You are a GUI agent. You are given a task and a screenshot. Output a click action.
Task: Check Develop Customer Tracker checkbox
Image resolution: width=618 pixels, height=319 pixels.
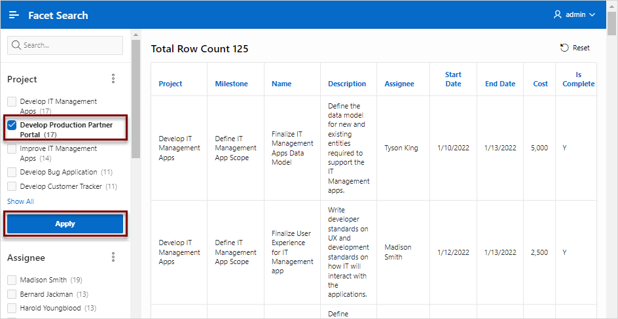click(x=12, y=186)
